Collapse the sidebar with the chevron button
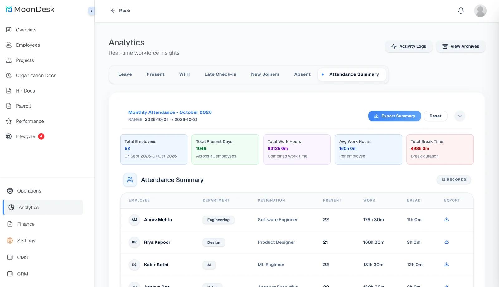Screen dimensions: 499x287 [x=91, y=11]
